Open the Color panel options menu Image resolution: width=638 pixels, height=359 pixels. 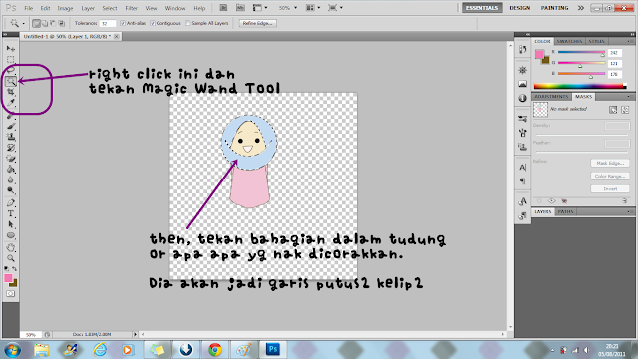pyautogui.click(x=629, y=41)
